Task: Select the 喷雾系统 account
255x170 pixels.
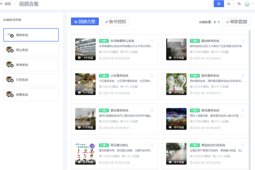Action: pyautogui.click(x=31, y=95)
